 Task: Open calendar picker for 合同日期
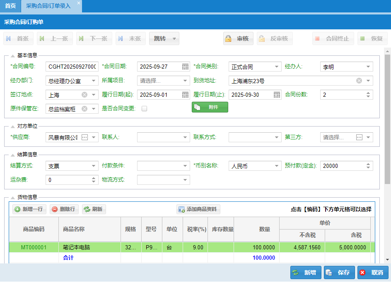(186, 67)
